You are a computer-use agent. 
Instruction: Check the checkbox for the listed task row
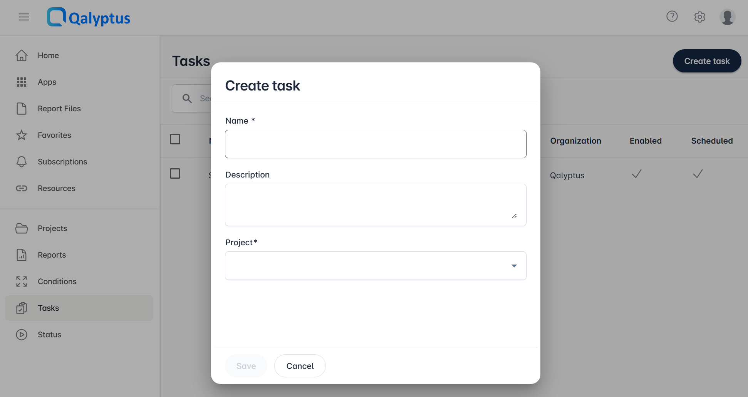click(x=175, y=173)
